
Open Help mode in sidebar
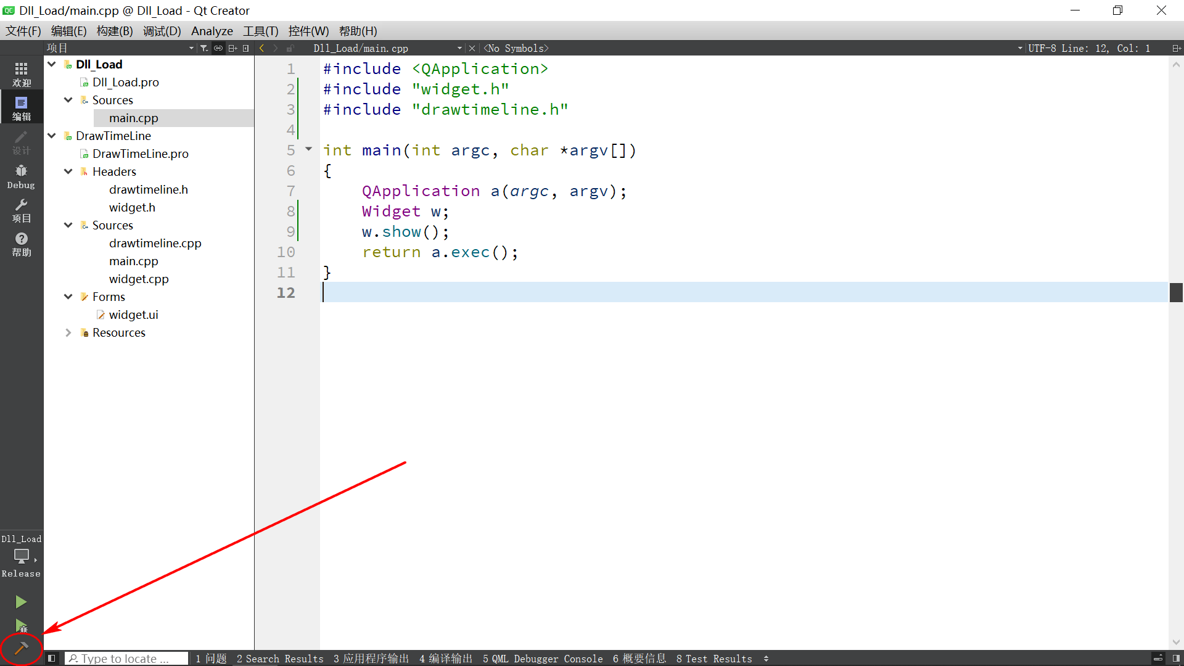click(21, 244)
